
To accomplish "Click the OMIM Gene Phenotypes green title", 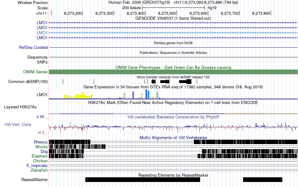I will [173, 68].
